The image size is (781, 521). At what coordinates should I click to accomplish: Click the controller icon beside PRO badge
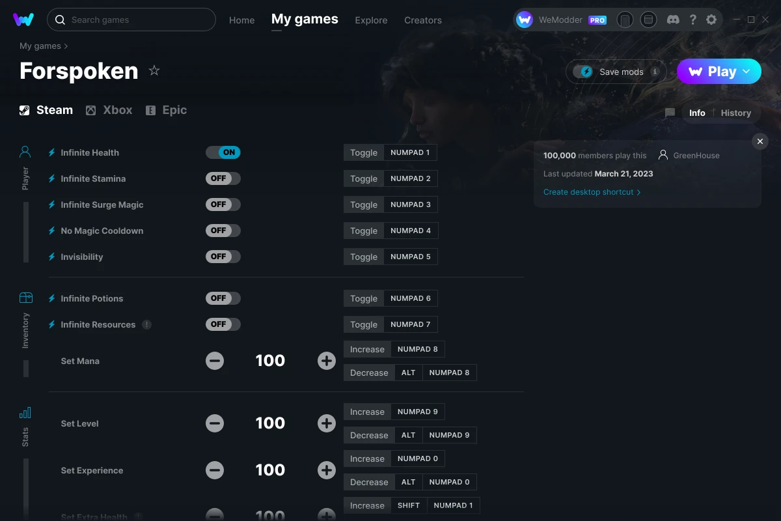click(x=625, y=20)
